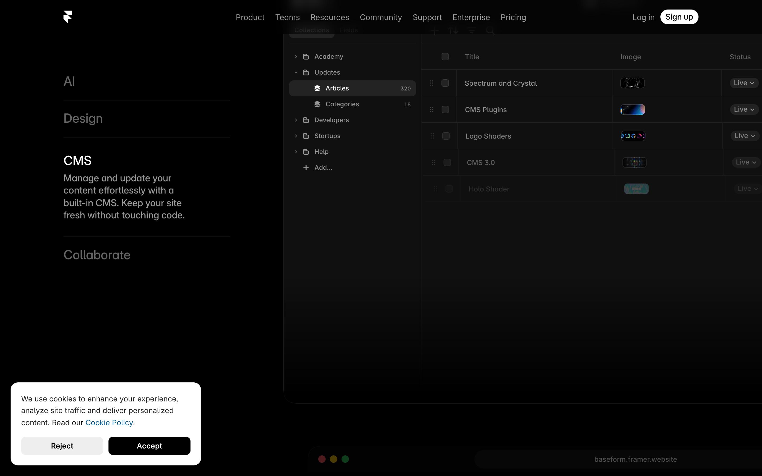Click the Startups folder icon
The height and width of the screenshot is (476, 762).
click(x=306, y=136)
